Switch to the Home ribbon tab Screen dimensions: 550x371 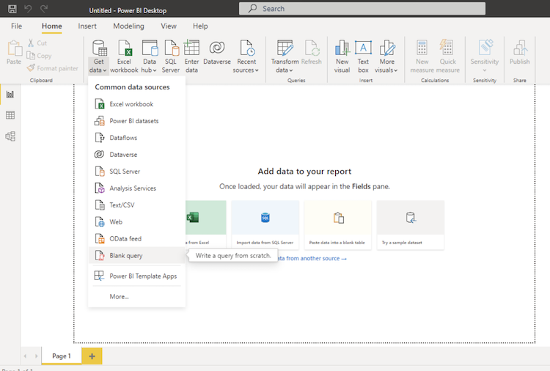click(52, 26)
